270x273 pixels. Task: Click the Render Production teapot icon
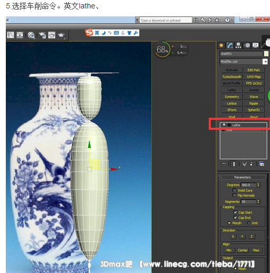(61, 35)
